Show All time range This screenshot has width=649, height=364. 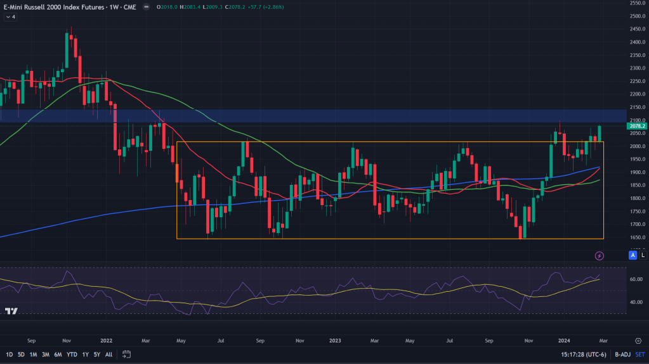(x=109, y=355)
